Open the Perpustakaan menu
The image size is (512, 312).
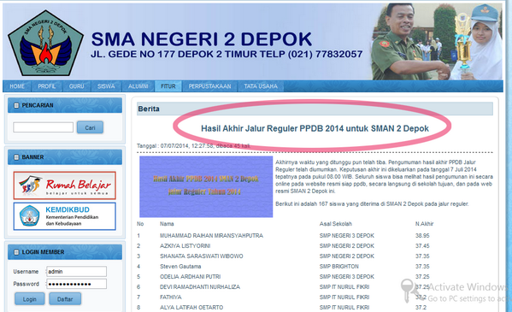[209, 86]
